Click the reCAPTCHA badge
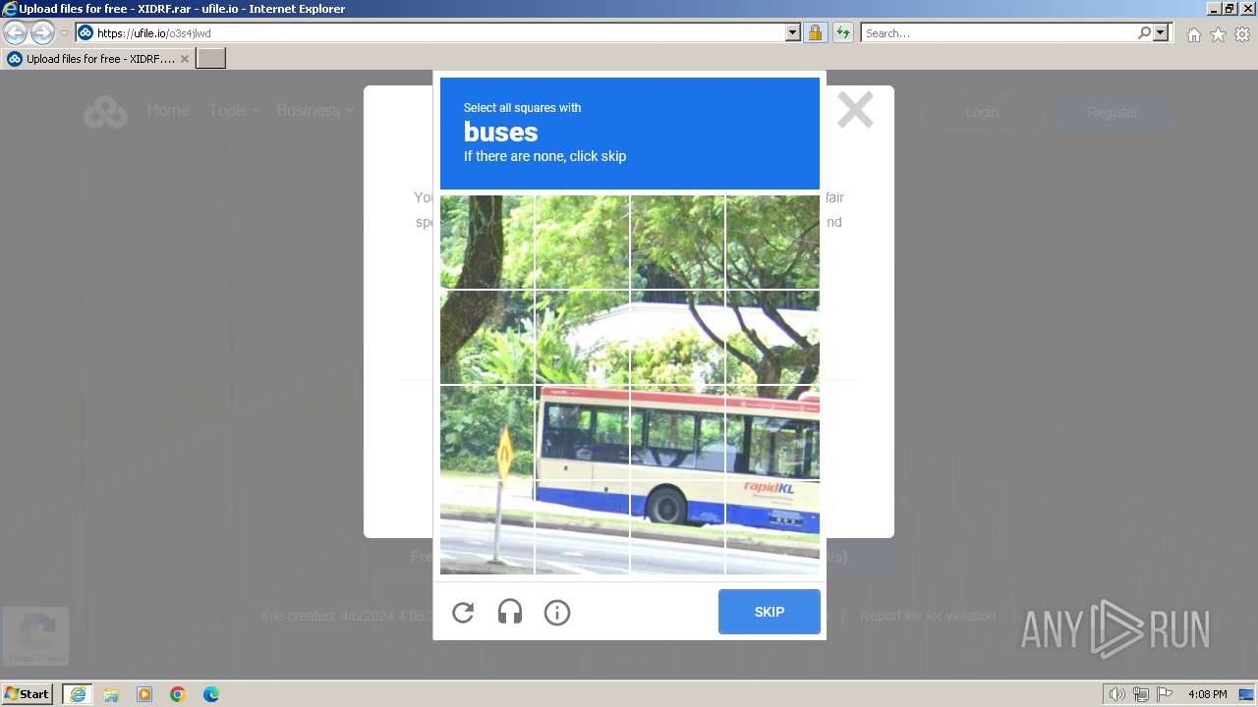 click(35, 634)
